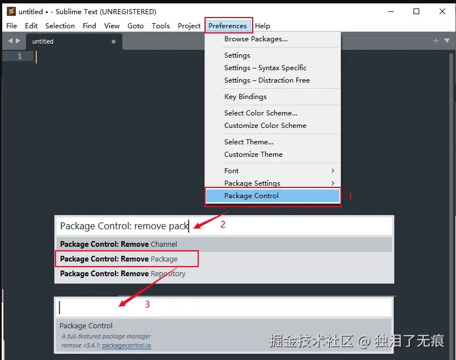Viewport: 456px width, 360px height.
Task: Open Settings – Syntax Specific
Action: [x=272, y=68]
